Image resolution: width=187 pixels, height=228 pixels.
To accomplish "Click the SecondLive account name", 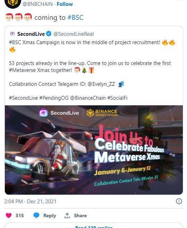I will pos(31,34).
